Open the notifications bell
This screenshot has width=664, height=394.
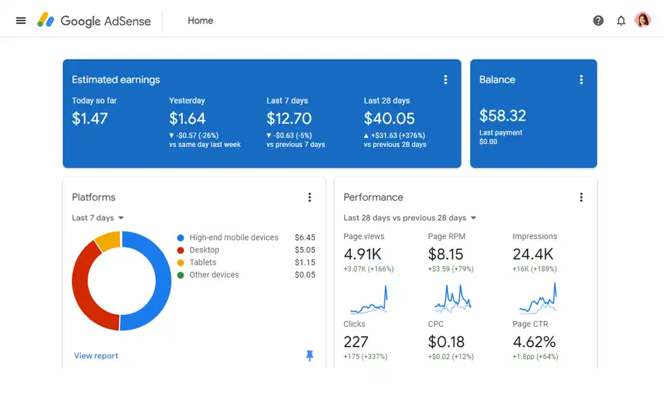[621, 20]
